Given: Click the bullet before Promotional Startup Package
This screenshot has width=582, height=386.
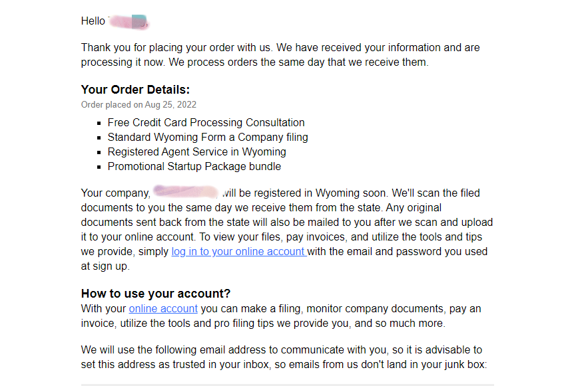Looking at the screenshot, I should point(99,167).
